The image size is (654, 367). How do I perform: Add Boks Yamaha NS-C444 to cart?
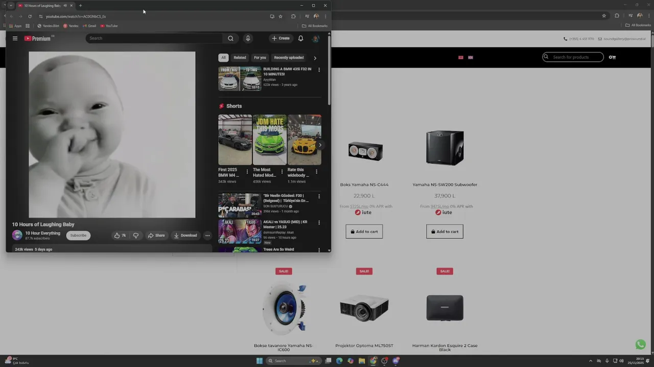click(364, 231)
